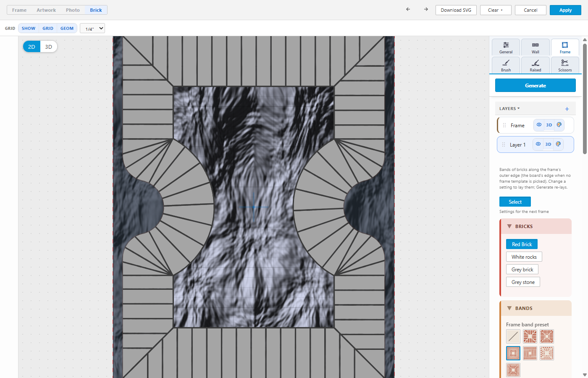Choose the White rocks brick type
This screenshot has height=378, width=588.
pyautogui.click(x=524, y=257)
